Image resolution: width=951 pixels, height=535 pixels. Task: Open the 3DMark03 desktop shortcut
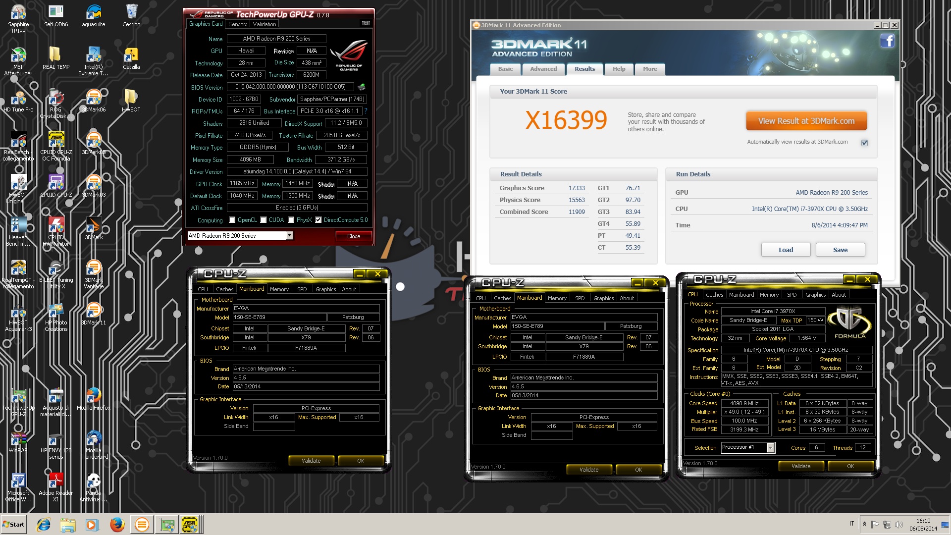click(x=94, y=186)
